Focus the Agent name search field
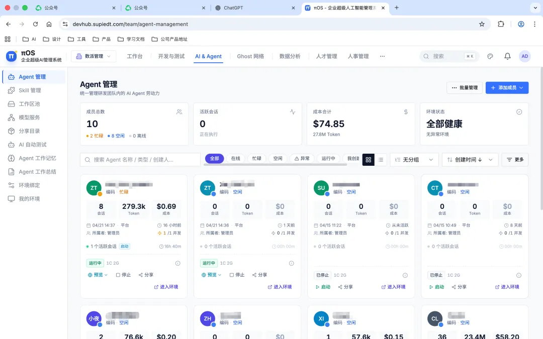The image size is (543, 339). 140,160
